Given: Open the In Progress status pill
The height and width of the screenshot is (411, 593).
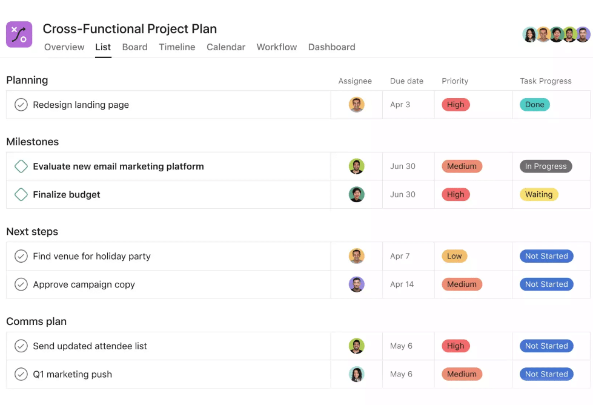Looking at the screenshot, I should [x=546, y=166].
